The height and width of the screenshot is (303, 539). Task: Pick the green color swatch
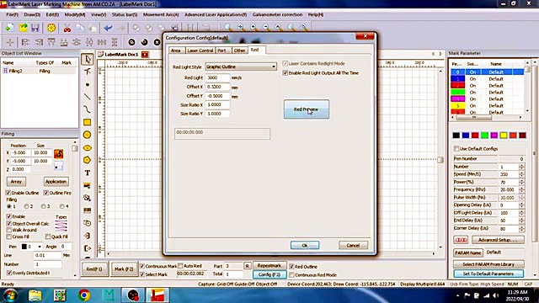click(484, 136)
